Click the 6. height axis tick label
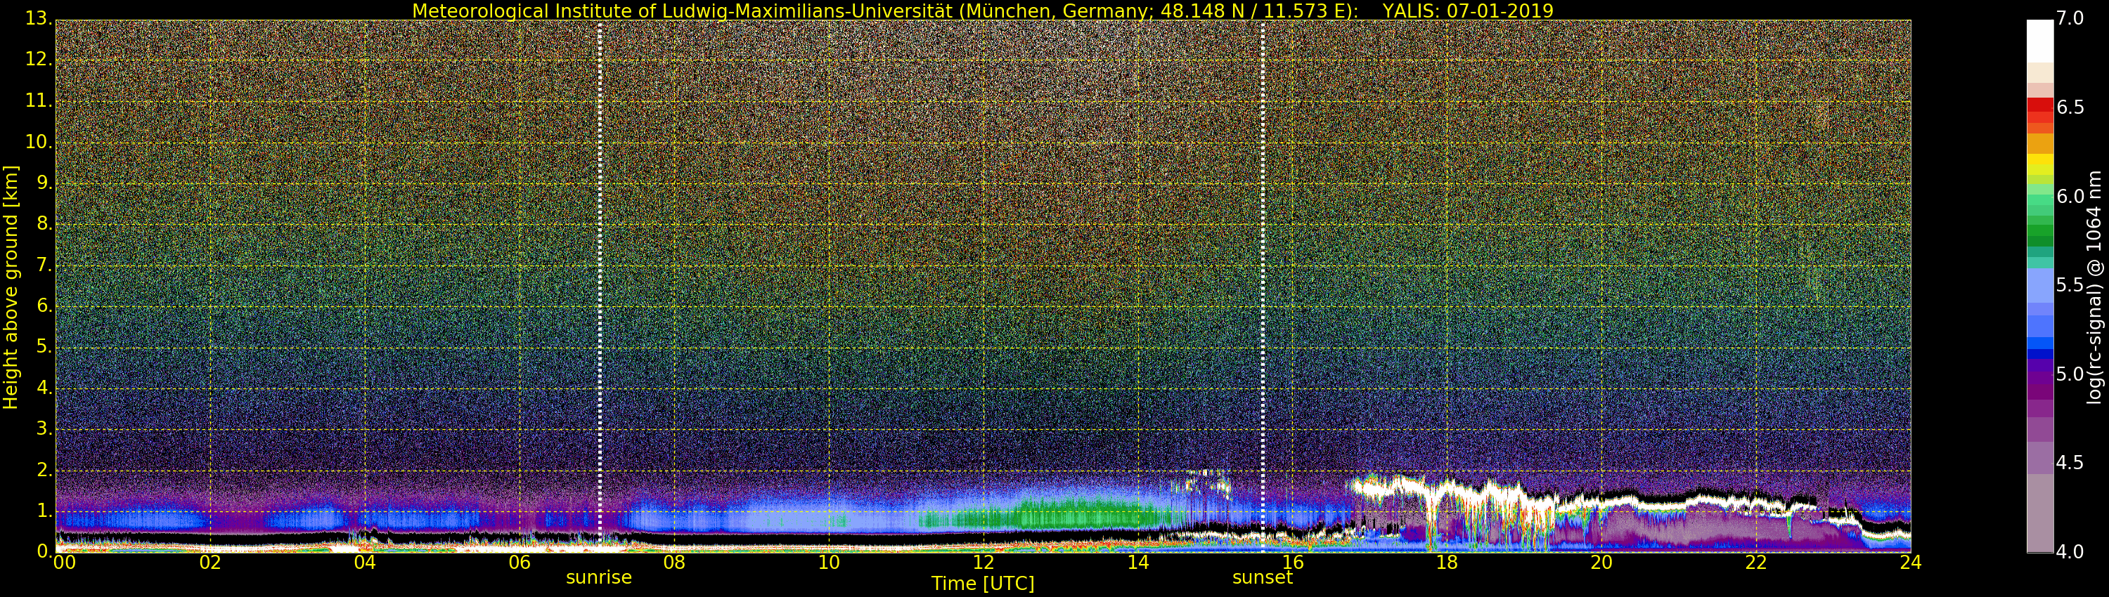 44,306
